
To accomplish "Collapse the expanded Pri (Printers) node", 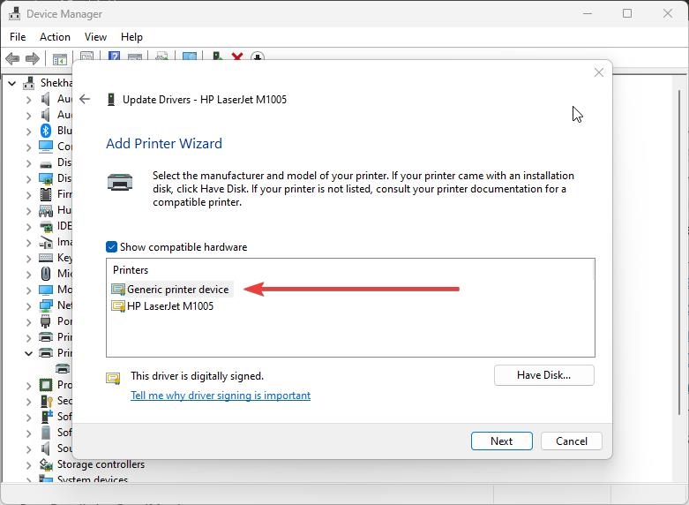I will click(x=28, y=353).
